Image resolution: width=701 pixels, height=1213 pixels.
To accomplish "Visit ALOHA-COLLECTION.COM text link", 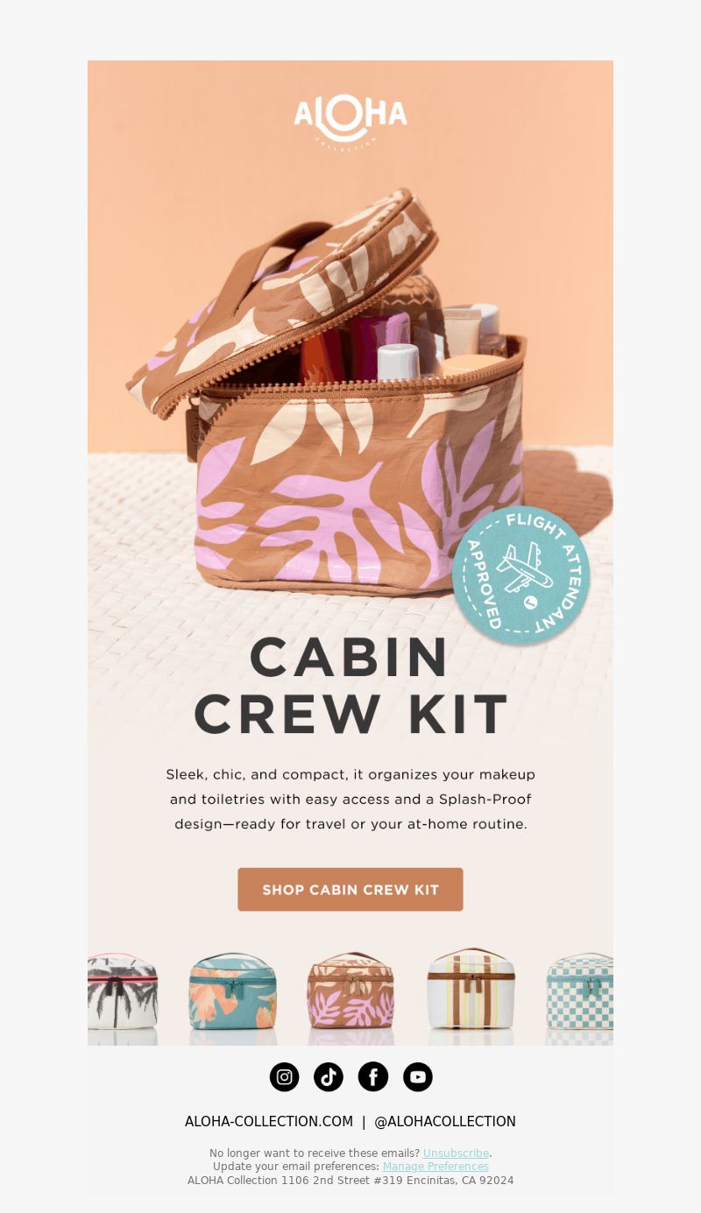I will [x=269, y=1122].
